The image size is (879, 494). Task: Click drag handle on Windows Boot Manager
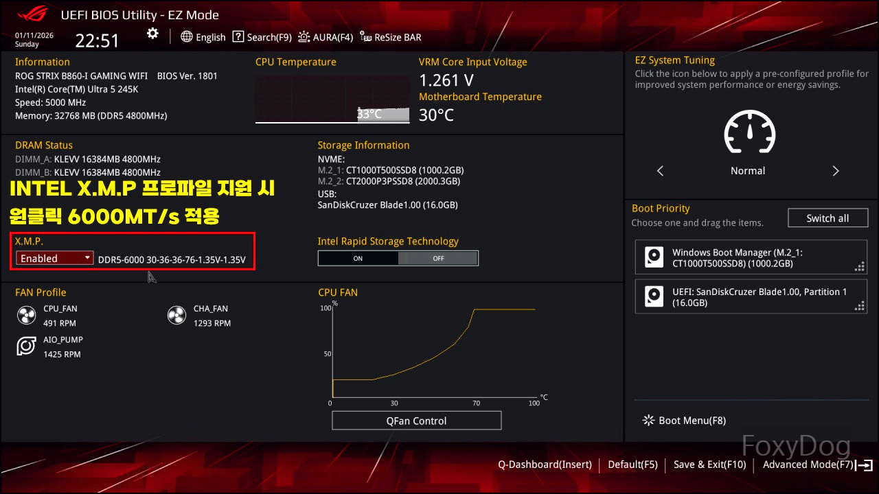coord(859,267)
